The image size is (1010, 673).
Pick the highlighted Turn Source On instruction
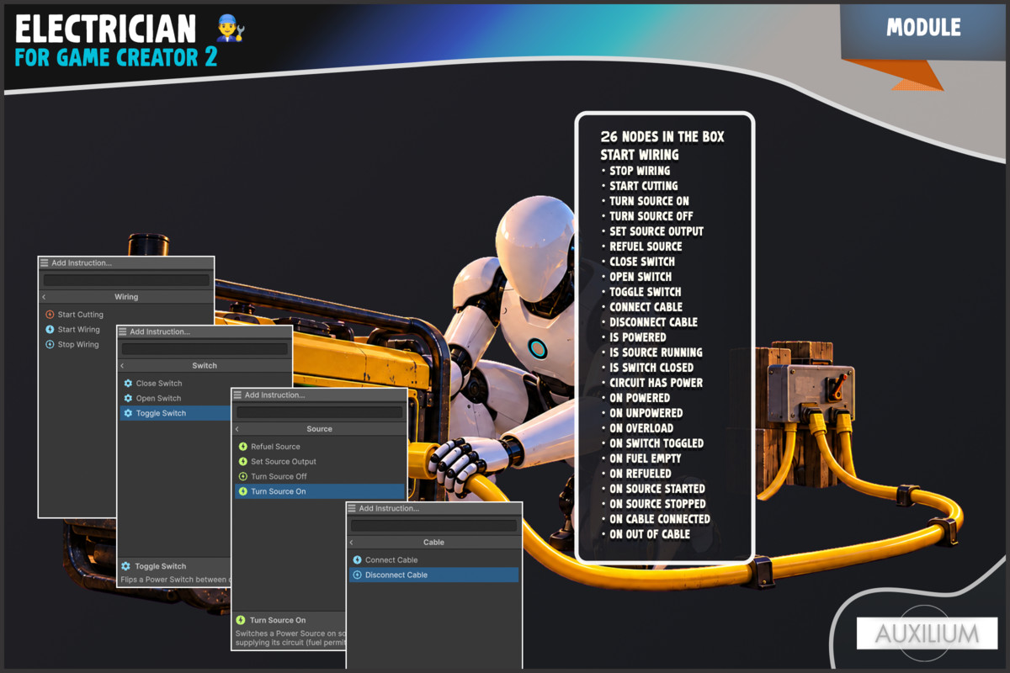pos(320,491)
